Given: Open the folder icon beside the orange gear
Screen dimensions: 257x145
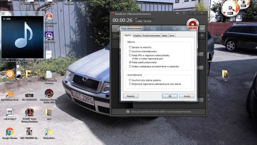Looking at the screenshot, I should pos(29,74).
